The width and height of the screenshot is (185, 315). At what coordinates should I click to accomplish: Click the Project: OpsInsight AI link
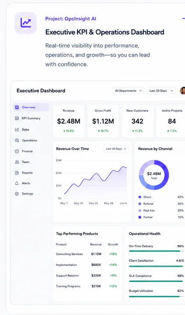coord(71,19)
